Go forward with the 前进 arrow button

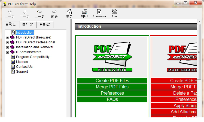54,14
